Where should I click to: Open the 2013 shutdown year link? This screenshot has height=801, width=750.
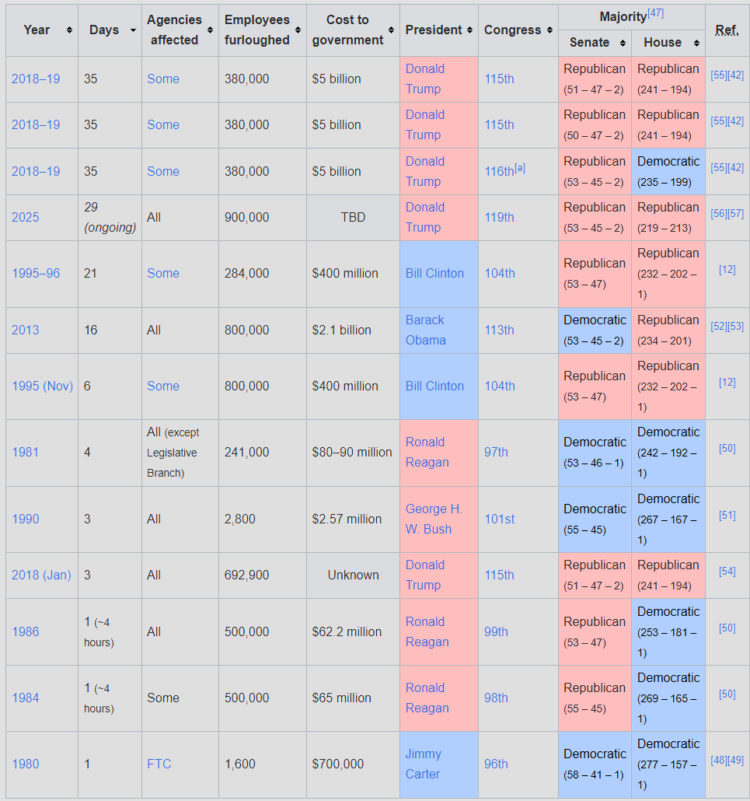[26, 330]
